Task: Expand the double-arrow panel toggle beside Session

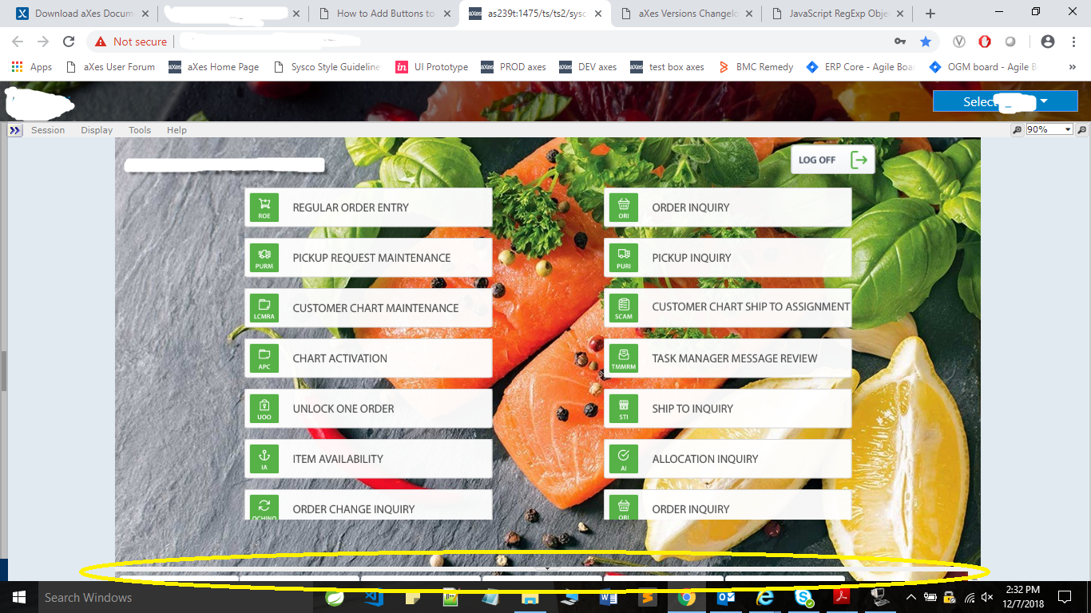Action: click(x=15, y=130)
